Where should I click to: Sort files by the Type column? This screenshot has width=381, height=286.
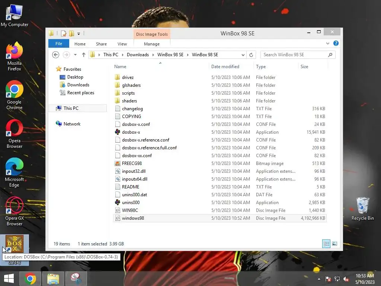276,66
